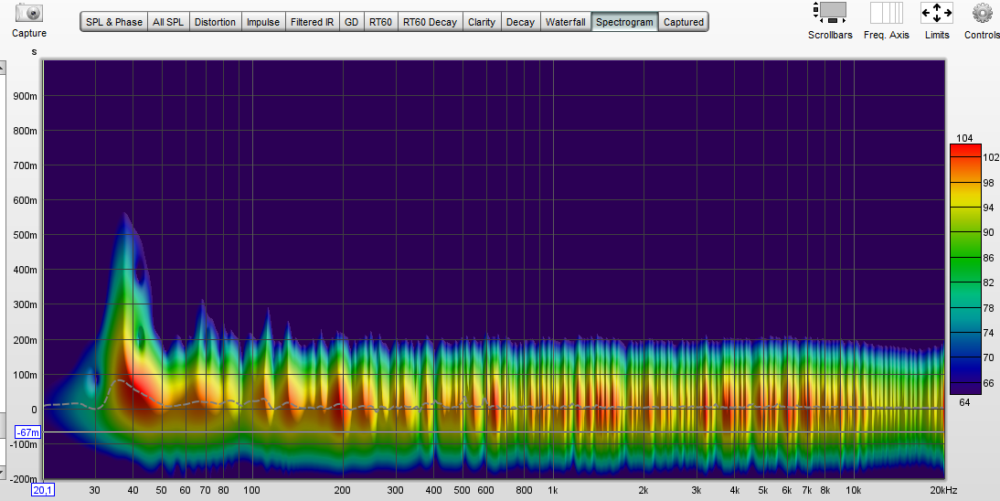This screenshot has height=501, width=1000.
Task: Open the GD tab
Action: [x=351, y=22]
